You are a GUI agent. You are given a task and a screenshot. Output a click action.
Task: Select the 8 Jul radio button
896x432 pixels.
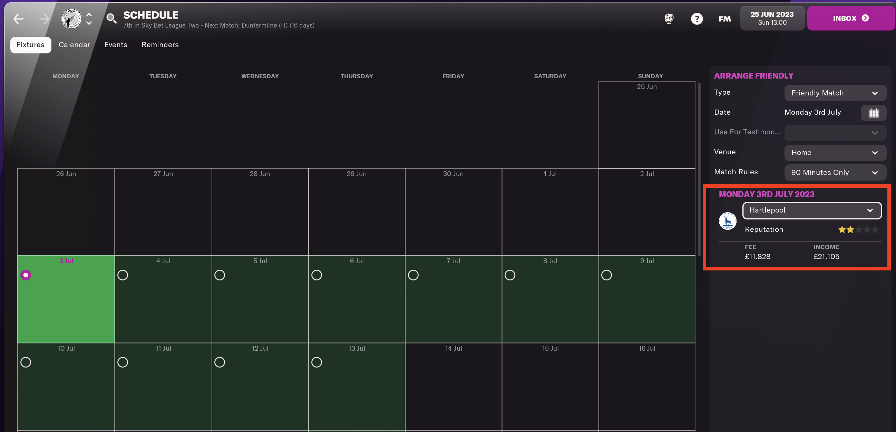[510, 275]
